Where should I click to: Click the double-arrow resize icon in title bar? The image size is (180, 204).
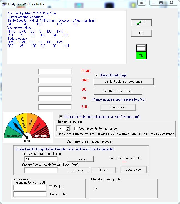click(141, 3)
